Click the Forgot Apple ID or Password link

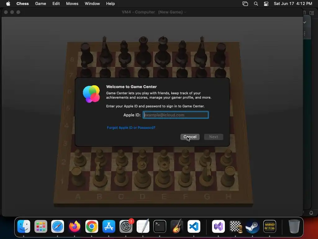pyautogui.click(x=131, y=128)
